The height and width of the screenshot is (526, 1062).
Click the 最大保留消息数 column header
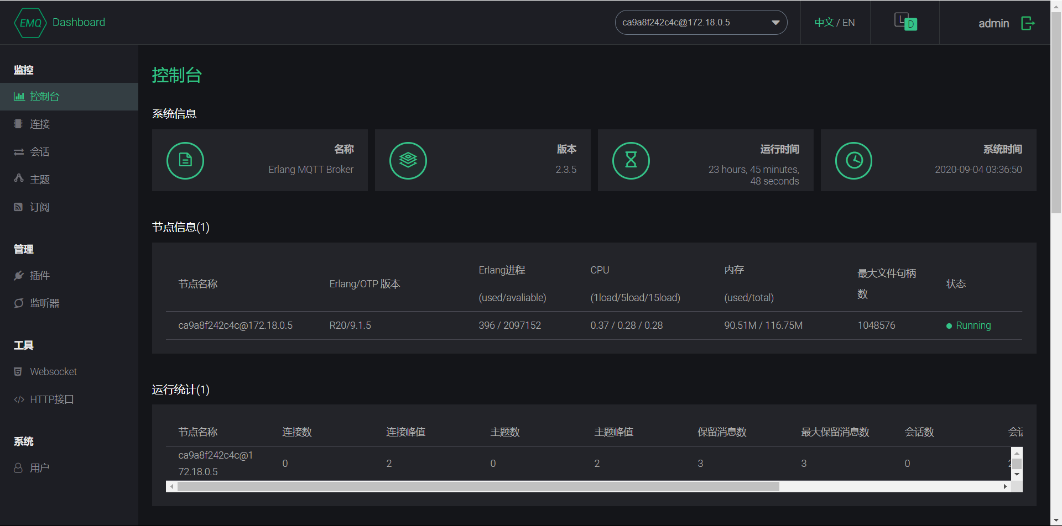click(835, 432)
